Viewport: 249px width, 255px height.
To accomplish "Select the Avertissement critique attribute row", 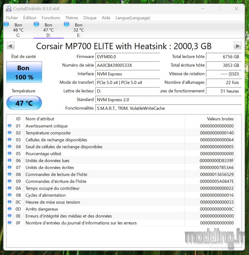I will point(121,126).
